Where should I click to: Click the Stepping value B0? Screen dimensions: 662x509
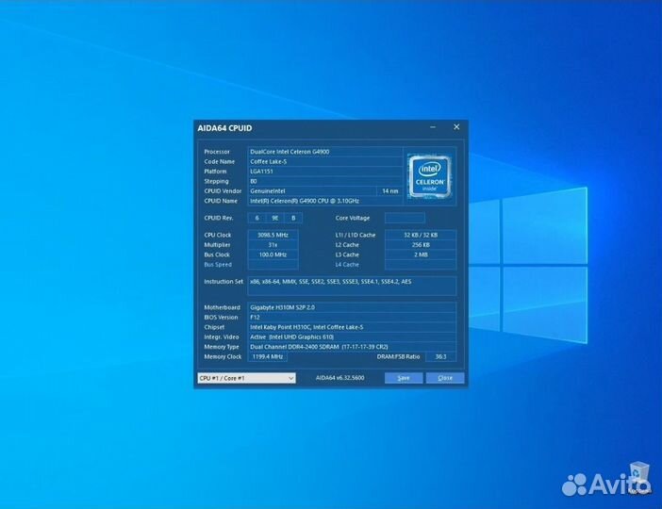click(325, 181)
